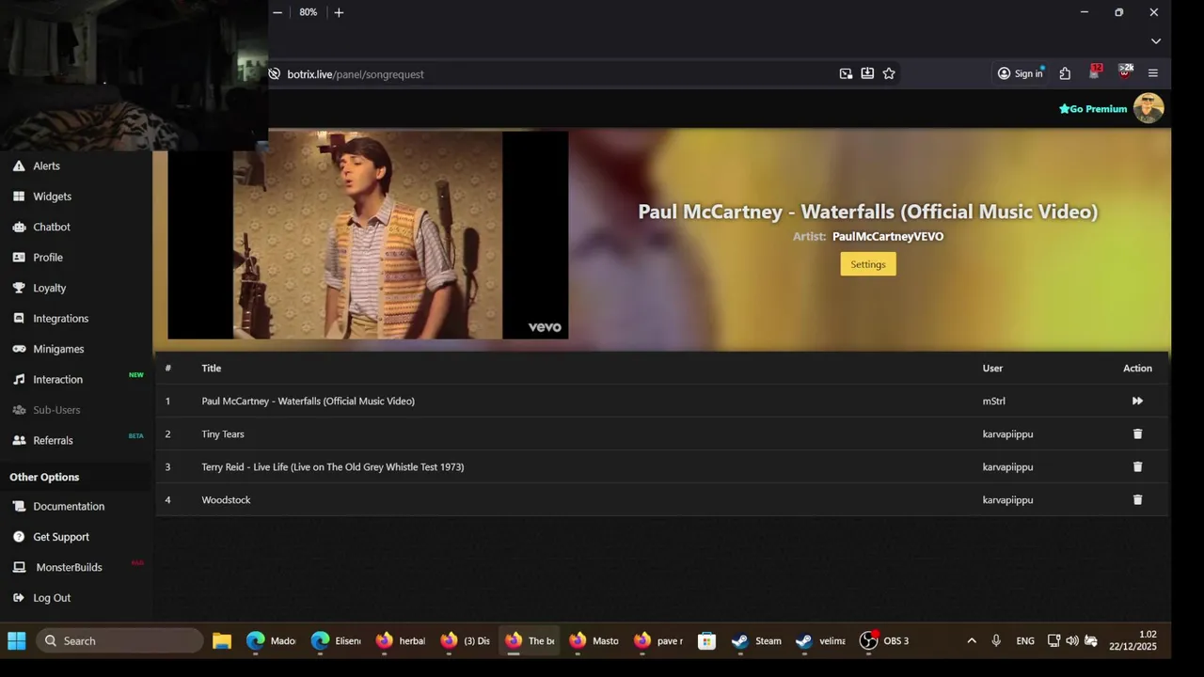Click the User column header
Screen dimensions: 1204x677
click(x=992, y=369)
